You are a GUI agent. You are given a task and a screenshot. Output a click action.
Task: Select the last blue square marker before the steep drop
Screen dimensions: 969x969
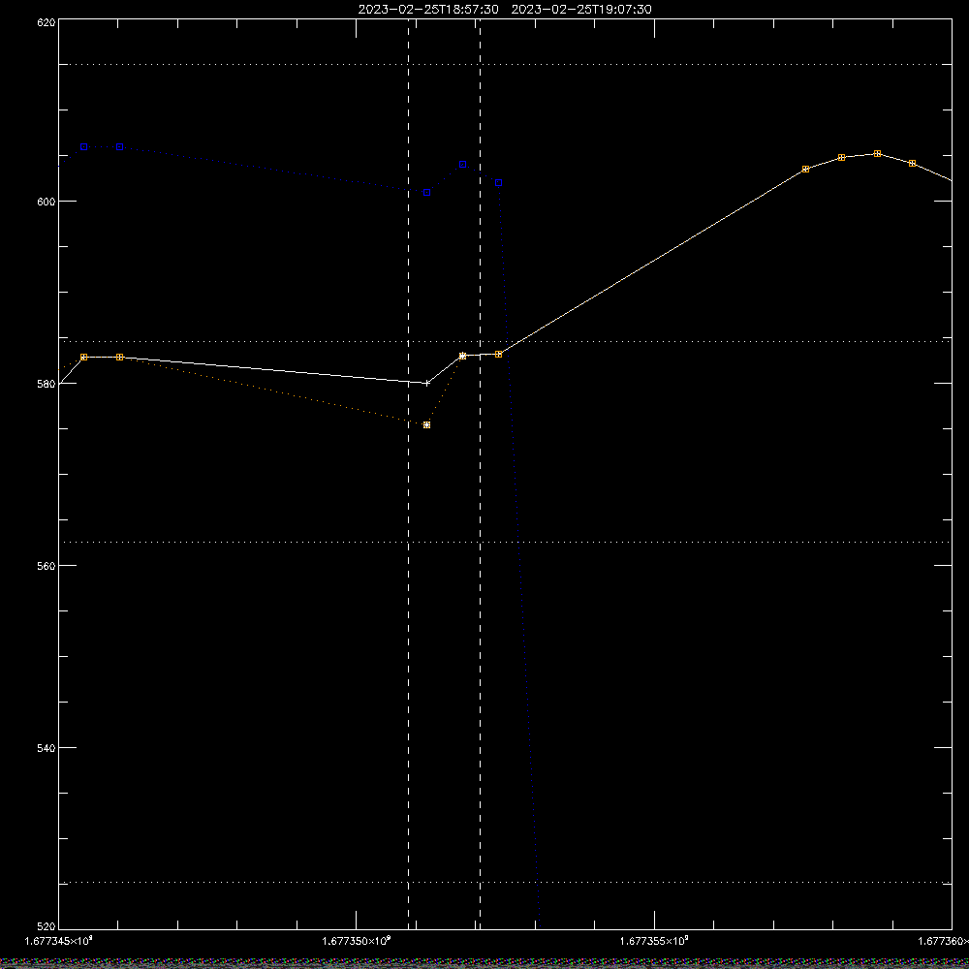499,183
